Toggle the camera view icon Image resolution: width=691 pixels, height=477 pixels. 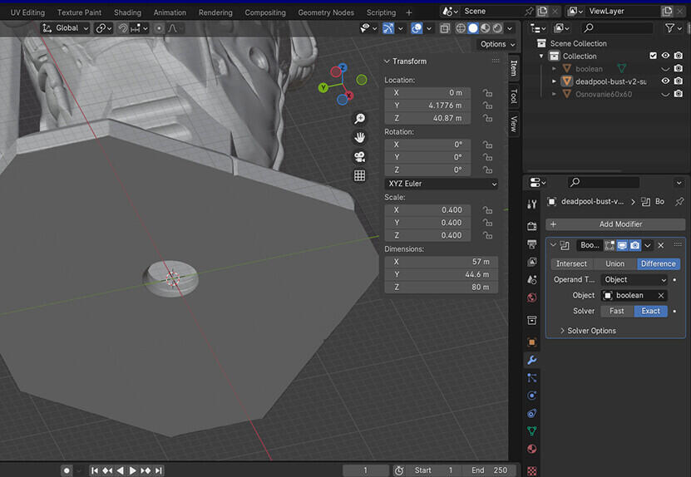point(359,156)
